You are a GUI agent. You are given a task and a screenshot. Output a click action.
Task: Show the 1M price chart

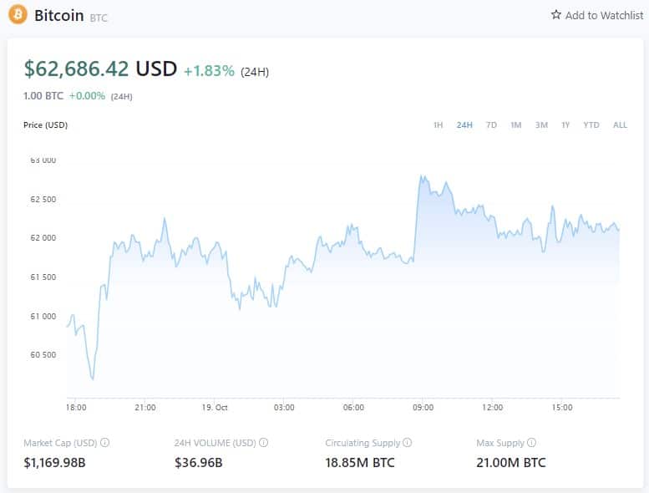point(515,125)
